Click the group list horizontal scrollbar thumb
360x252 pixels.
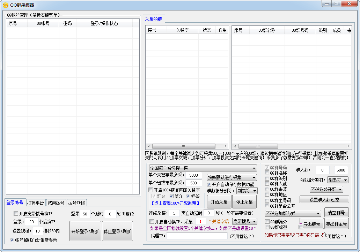coord(258,146)
